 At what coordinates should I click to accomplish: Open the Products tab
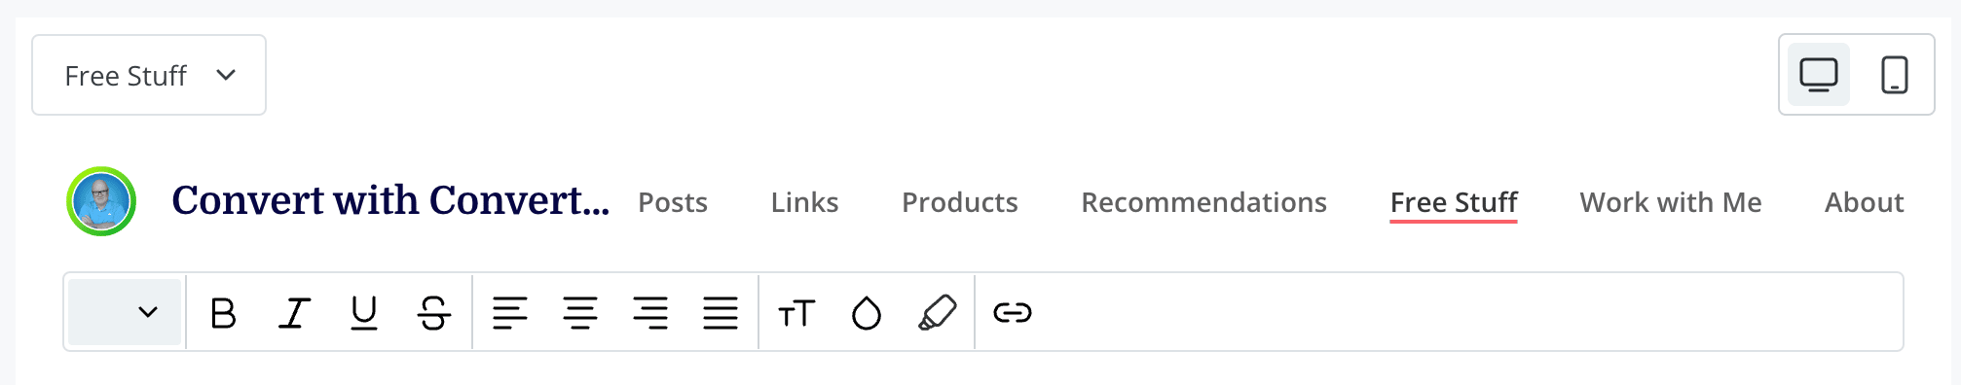[960, 202]
